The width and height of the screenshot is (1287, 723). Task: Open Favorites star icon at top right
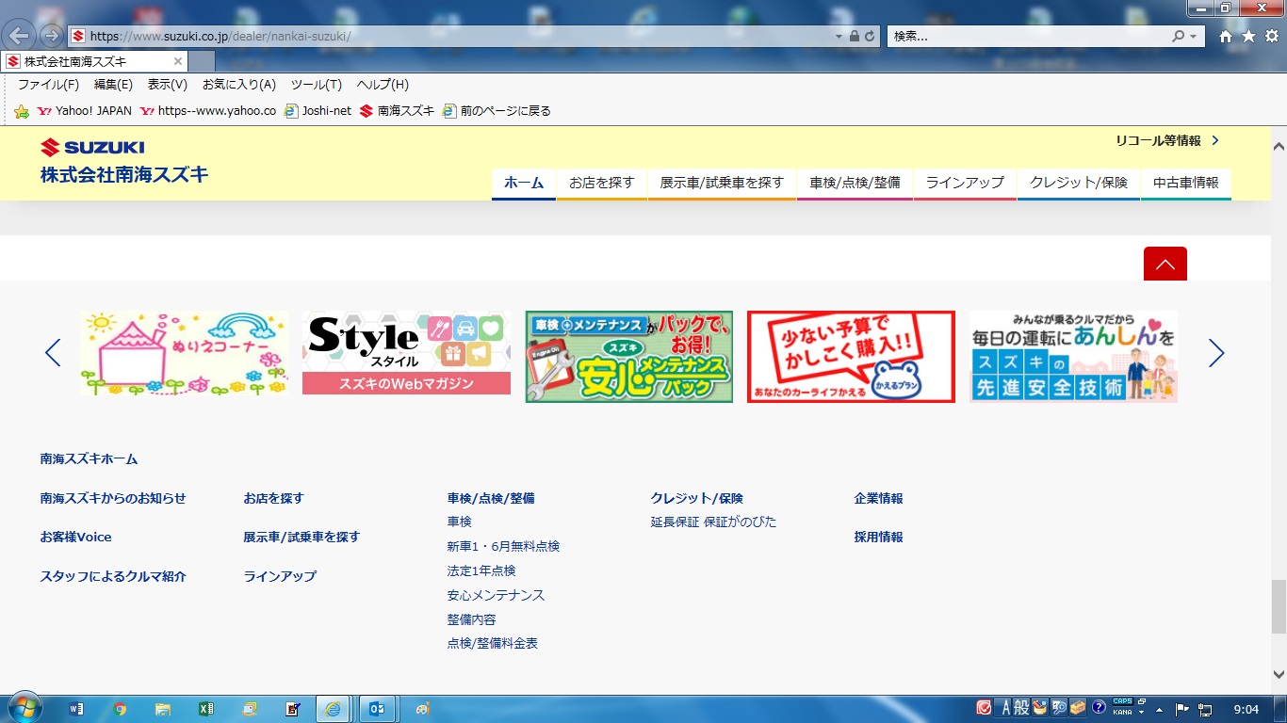click(x=1248, y=36)
